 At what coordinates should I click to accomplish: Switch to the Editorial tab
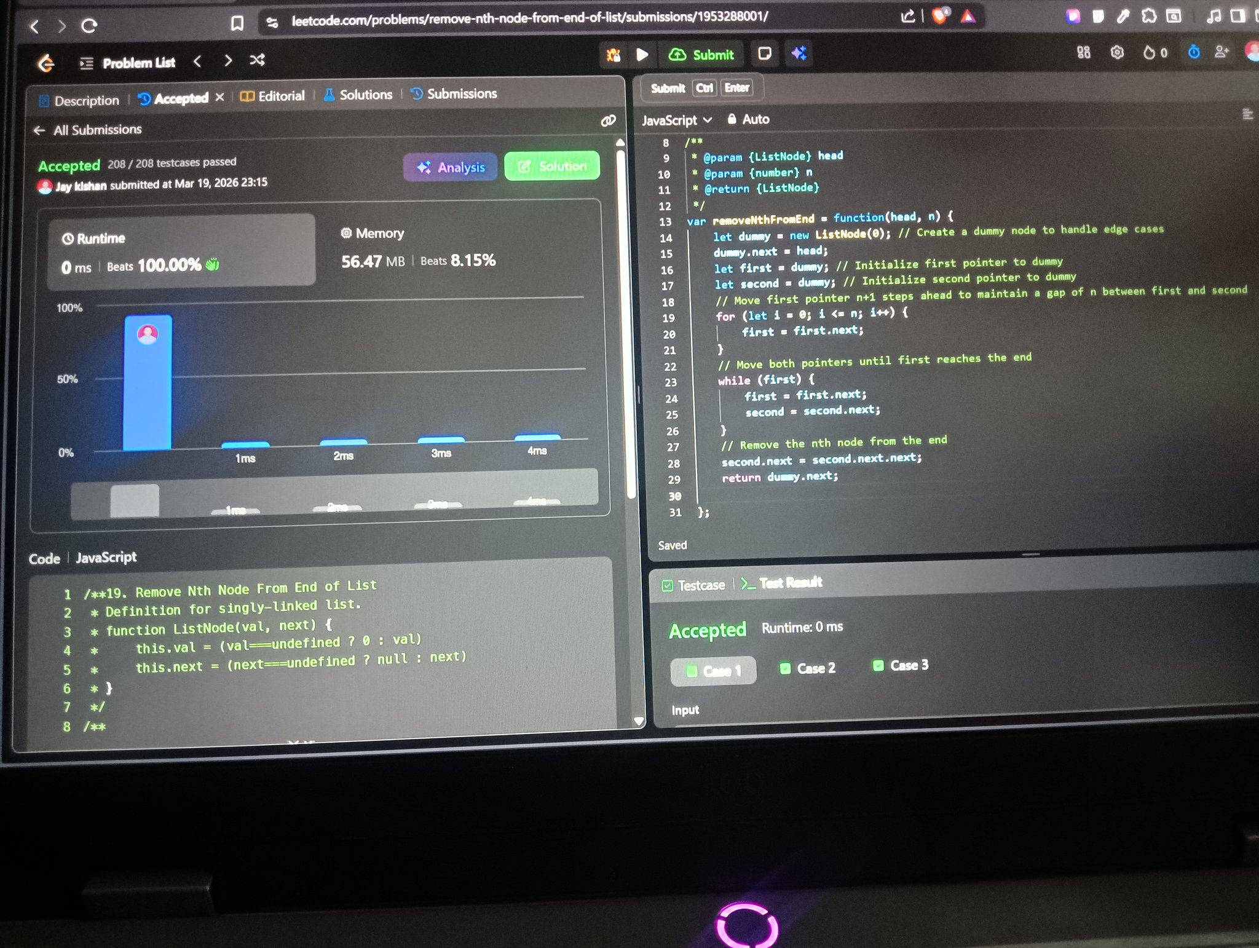click(273, 97)
